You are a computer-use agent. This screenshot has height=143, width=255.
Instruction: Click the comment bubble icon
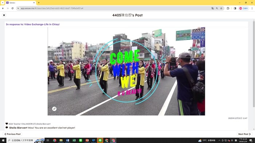tap(7, 127)
